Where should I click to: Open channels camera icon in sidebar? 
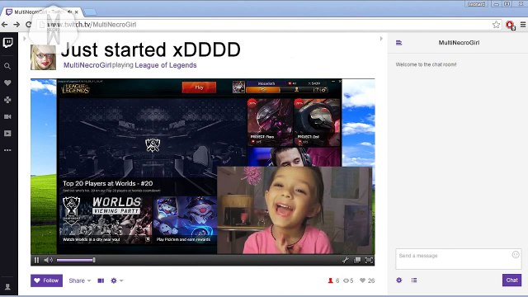coord(7,116)
